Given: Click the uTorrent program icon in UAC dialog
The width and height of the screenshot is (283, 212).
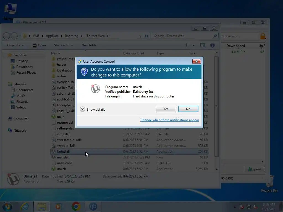Looking at the screenshot, I should [95, 89].
